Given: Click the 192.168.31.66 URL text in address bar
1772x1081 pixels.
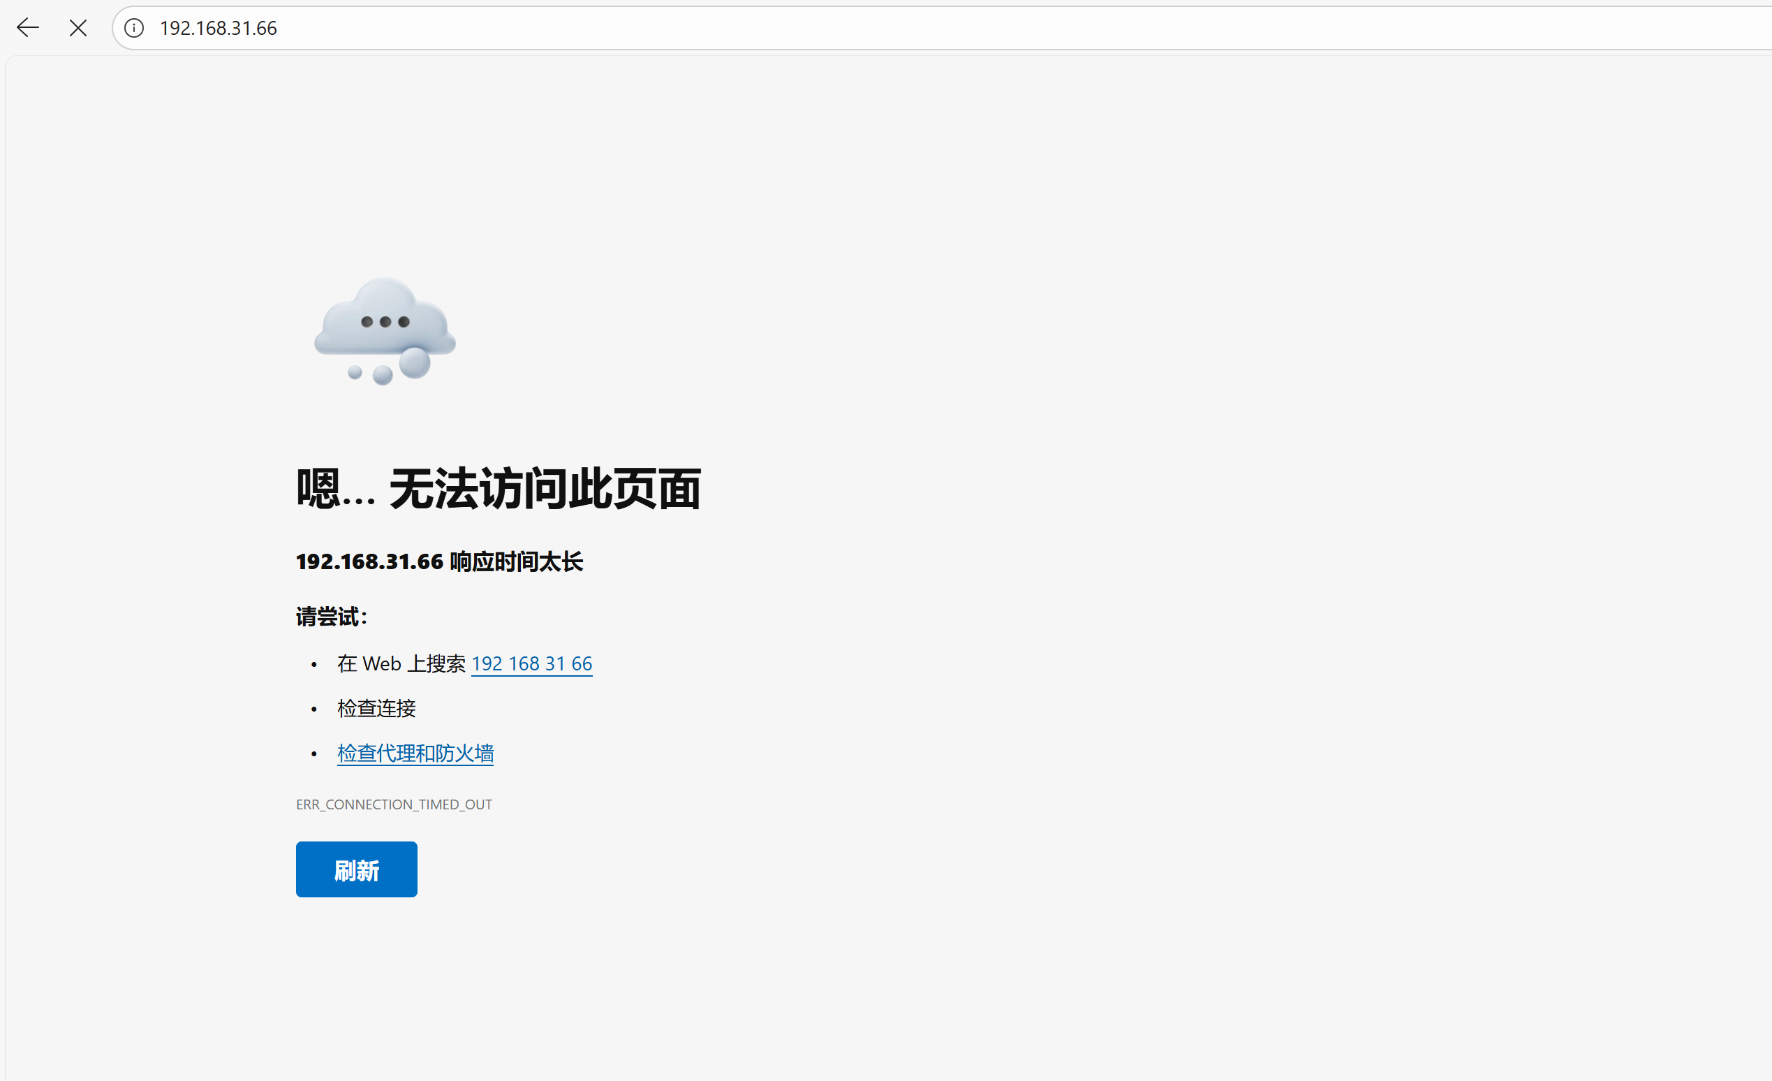Looking at the screenshot, I should 218,28.
